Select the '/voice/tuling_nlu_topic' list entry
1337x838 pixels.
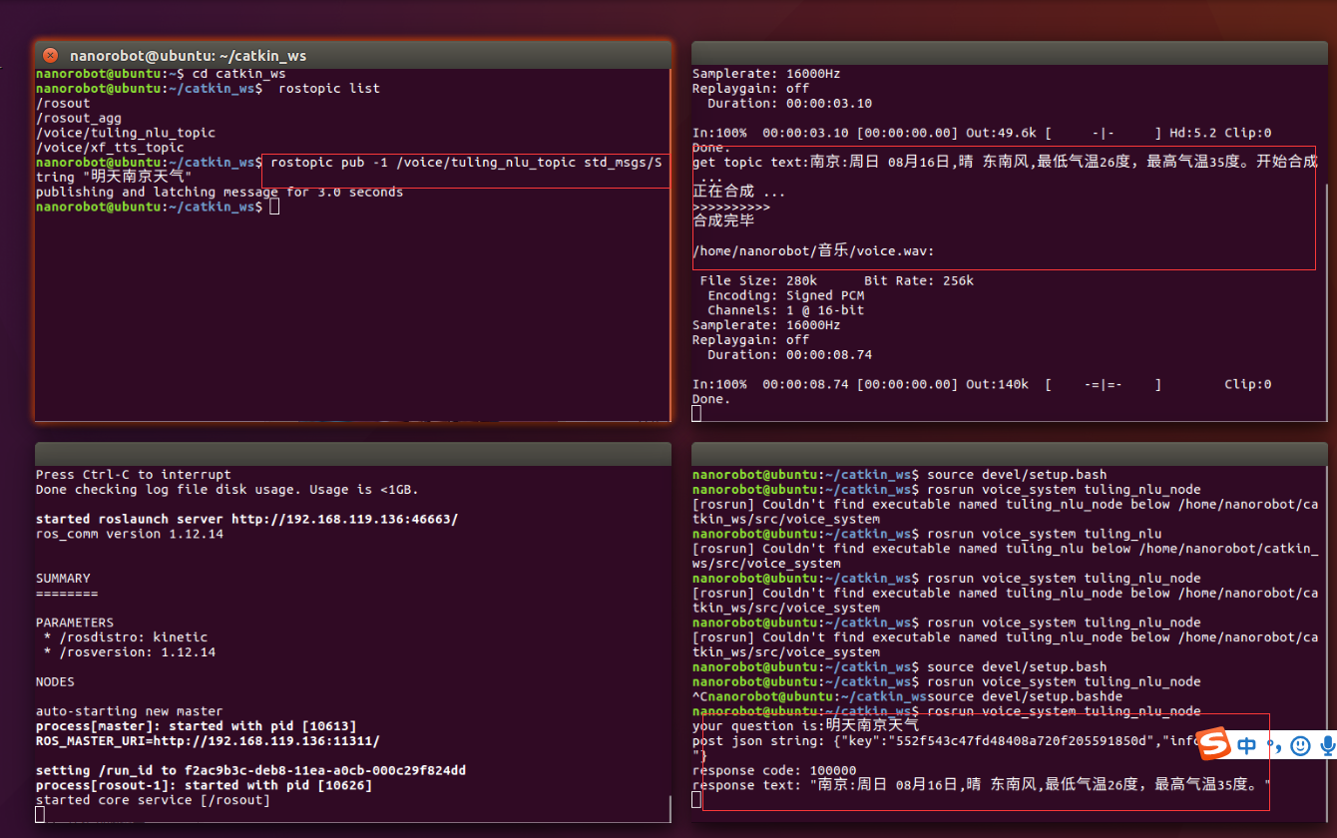(125, 133)
